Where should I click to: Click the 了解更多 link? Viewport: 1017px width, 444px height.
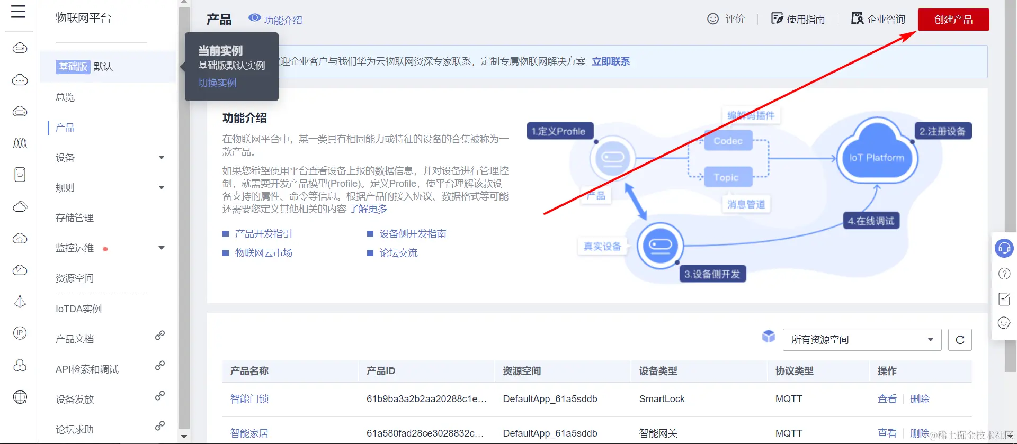click(x=368, y=209)
